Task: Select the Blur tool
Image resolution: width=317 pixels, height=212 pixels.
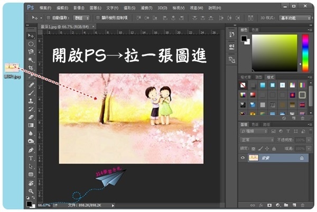Action: pos(31,133)
